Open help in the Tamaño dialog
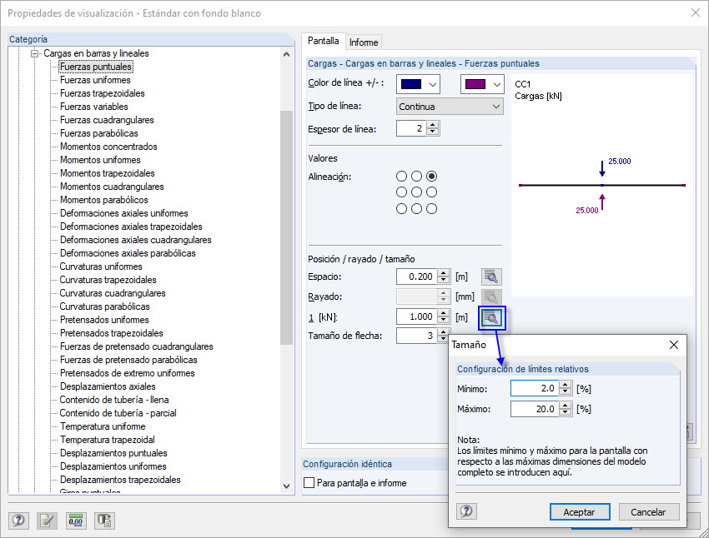The width and height of the screenshot is (709, 538). [x=466, y=511]
